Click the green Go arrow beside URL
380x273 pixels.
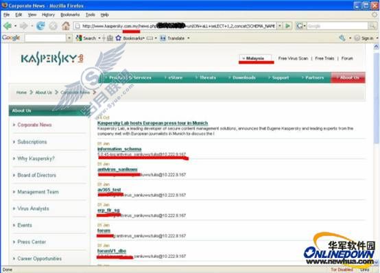287,25
